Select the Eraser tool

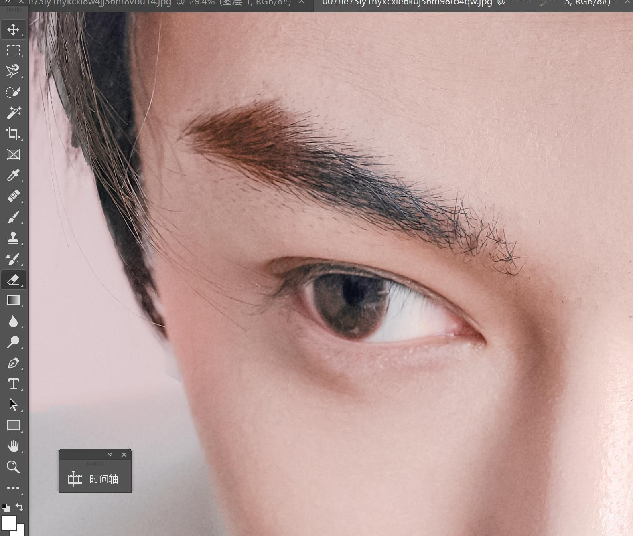point(13,279)
